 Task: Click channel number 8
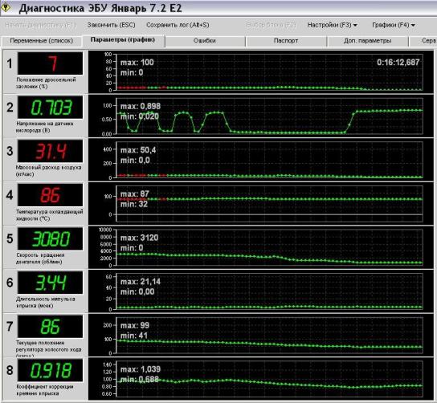10,370
